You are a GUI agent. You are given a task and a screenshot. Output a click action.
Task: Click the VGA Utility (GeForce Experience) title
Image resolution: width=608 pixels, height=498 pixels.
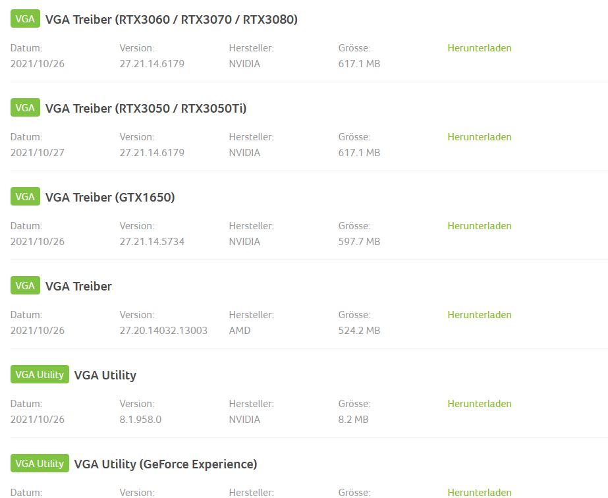coord(165,464)
